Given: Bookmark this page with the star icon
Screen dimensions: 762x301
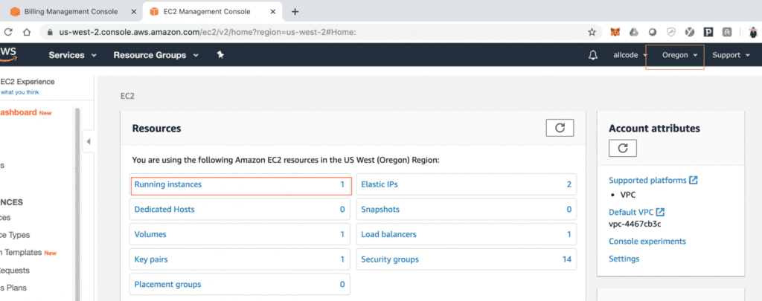Looking at the screenshot, I should 592,32.
